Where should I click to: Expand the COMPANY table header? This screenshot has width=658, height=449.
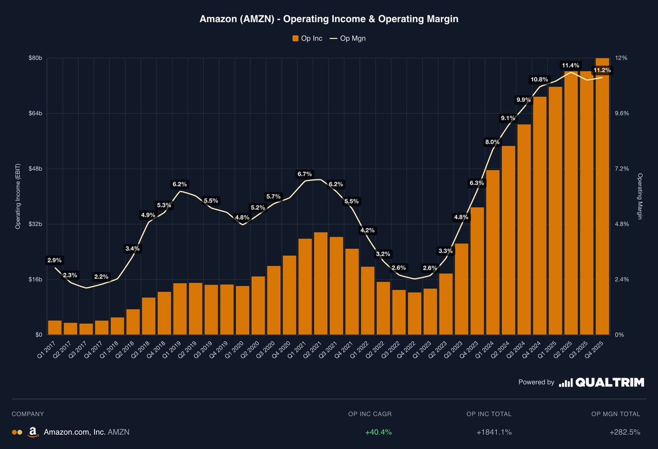(27, 414)
